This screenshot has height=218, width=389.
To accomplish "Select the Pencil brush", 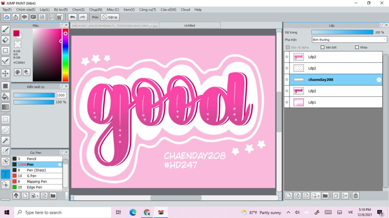I will coord(37,159).
